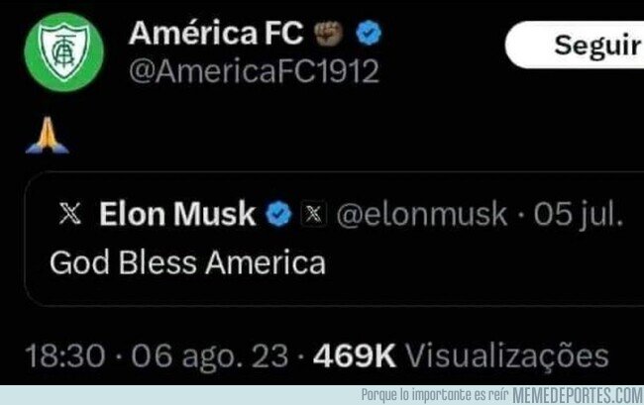Image resolution: width=644 pixels, height=405 pixels.
Task: View the 469K Visualizações count
Action: [461, 355]
